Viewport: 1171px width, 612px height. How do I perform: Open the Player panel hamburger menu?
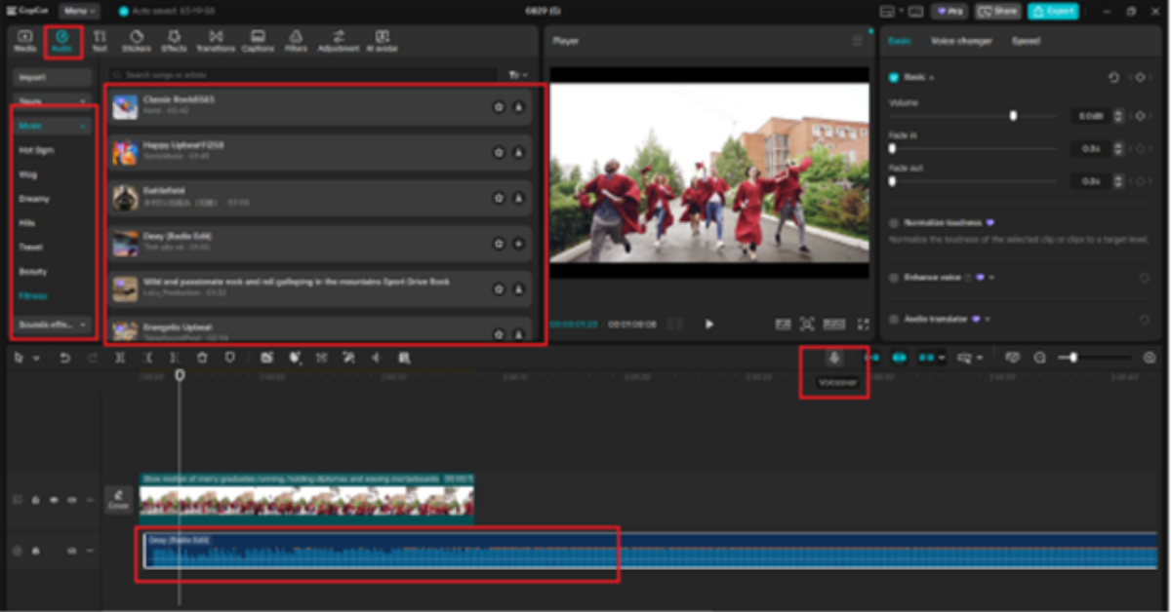click(x=857, y=41)
